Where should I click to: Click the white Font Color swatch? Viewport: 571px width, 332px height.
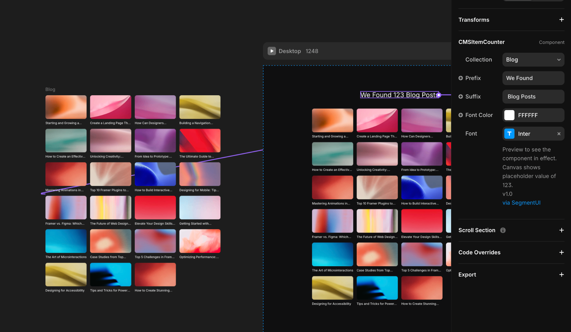[x=509, y=115]
